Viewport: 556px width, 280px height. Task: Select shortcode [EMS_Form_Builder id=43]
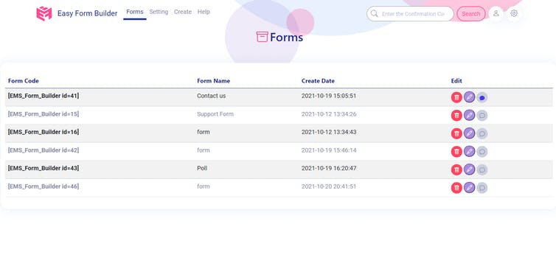click(x=44, y=168)
